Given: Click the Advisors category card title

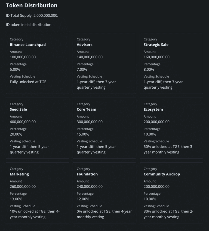Looking at the screenshot, I should click(x=84, y=44).
